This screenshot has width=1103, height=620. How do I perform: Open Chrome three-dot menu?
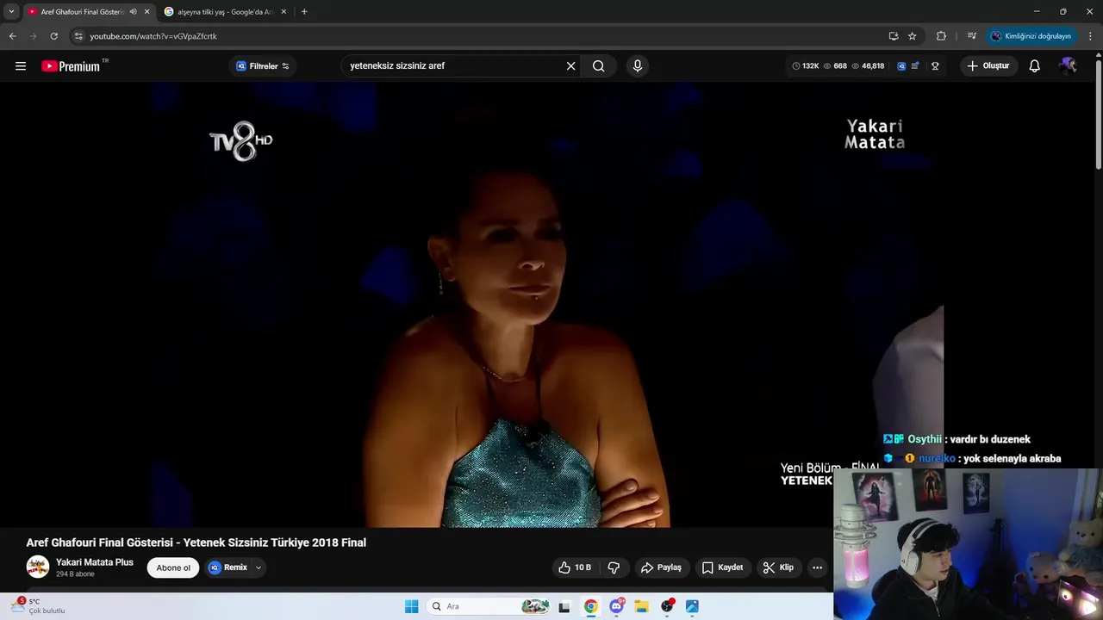coord(1090,36)
